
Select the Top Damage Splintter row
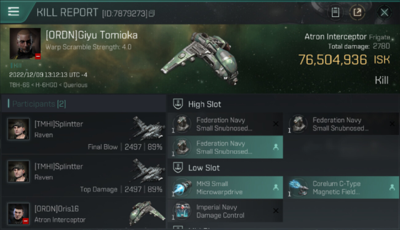(83, 177)
